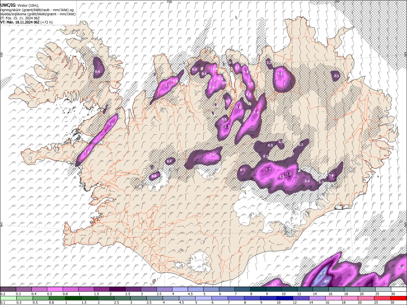Select the lavender 5 mm rain swatch

203,298
